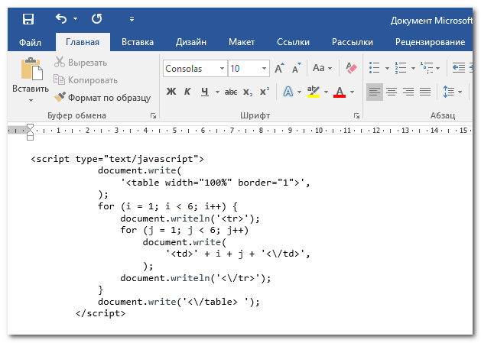Open the Ссылки tab
The image size is (481, 343).
(293, 42)
